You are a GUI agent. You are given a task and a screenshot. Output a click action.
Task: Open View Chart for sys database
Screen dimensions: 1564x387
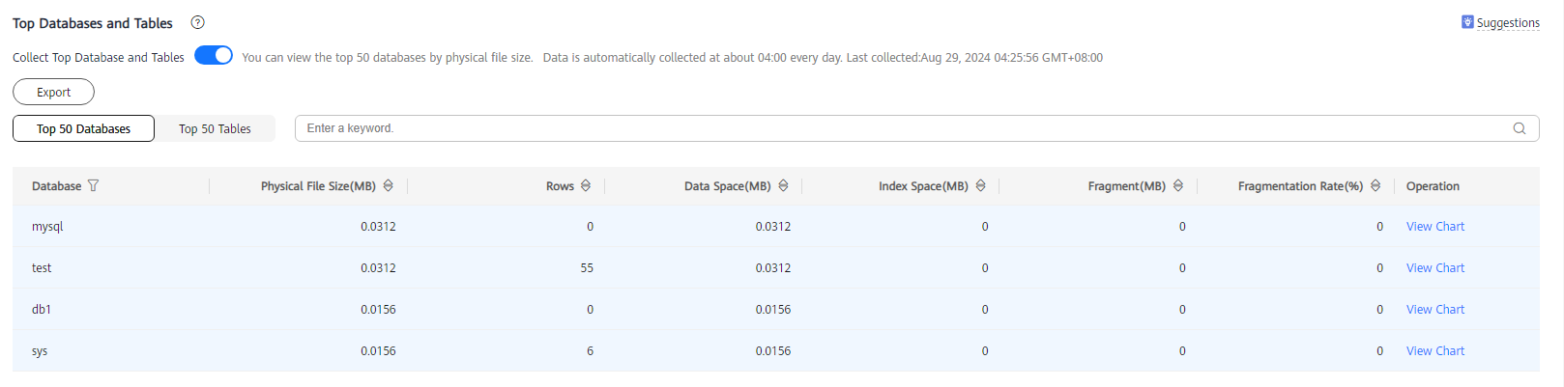(x=1435, y=351)
